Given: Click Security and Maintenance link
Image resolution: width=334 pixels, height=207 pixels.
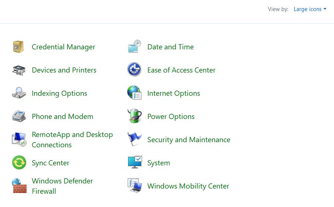Looking at the screenshot, I should 189,140.
